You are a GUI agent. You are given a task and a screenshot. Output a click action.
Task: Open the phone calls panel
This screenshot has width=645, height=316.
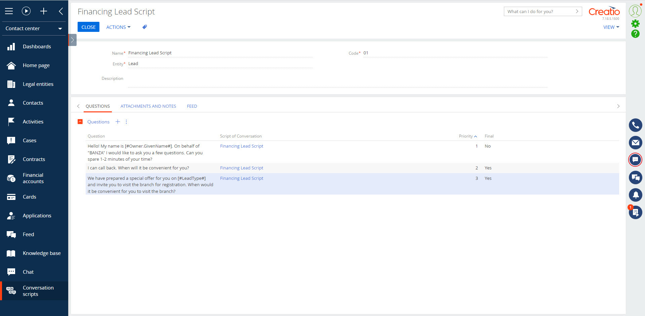(x=635, y=125)
